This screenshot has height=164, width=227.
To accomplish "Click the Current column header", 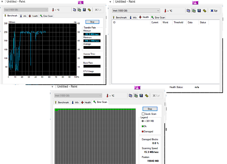I will 156,22.
